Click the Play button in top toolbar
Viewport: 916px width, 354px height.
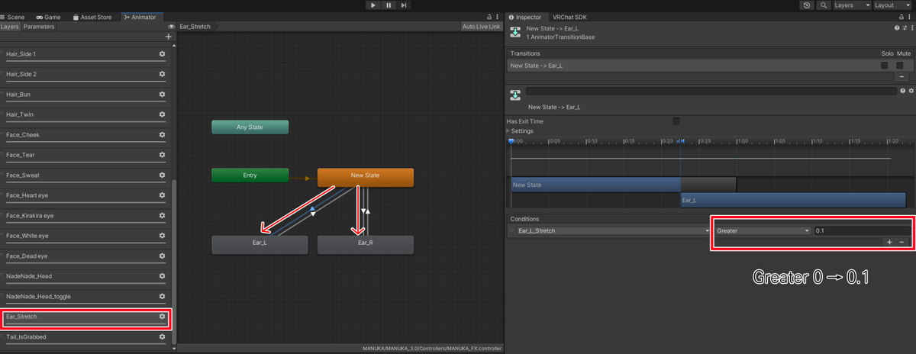coord(373,5)
